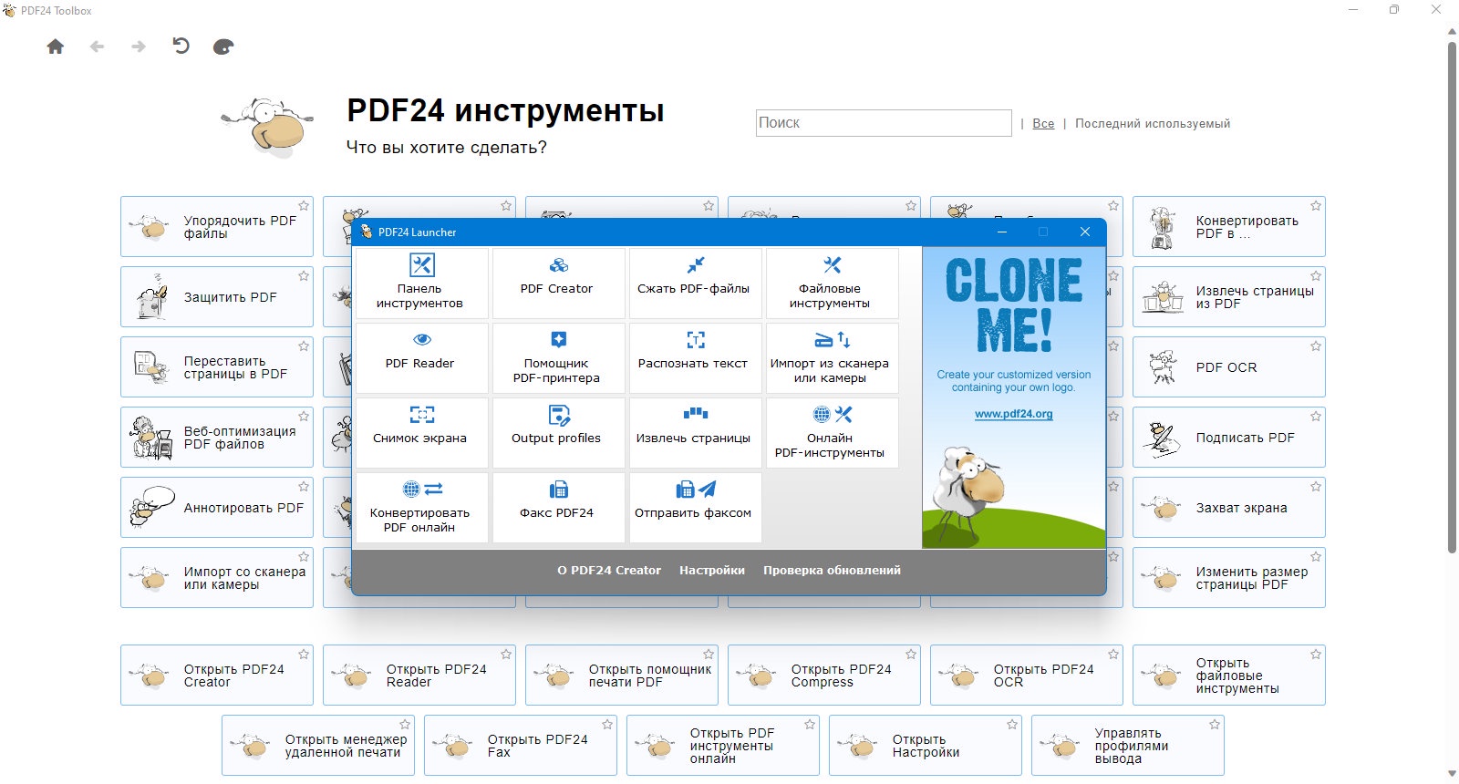Favorite star on PDF OCR tile
Viewport: 1459px width, 784px height.
click(1316, 346)
